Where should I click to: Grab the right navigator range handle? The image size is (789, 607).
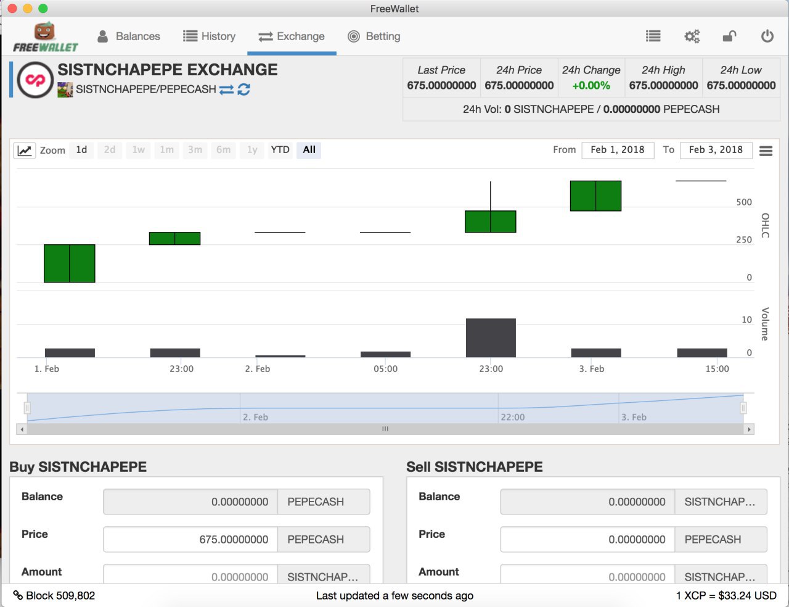click(x=743, y=408)
